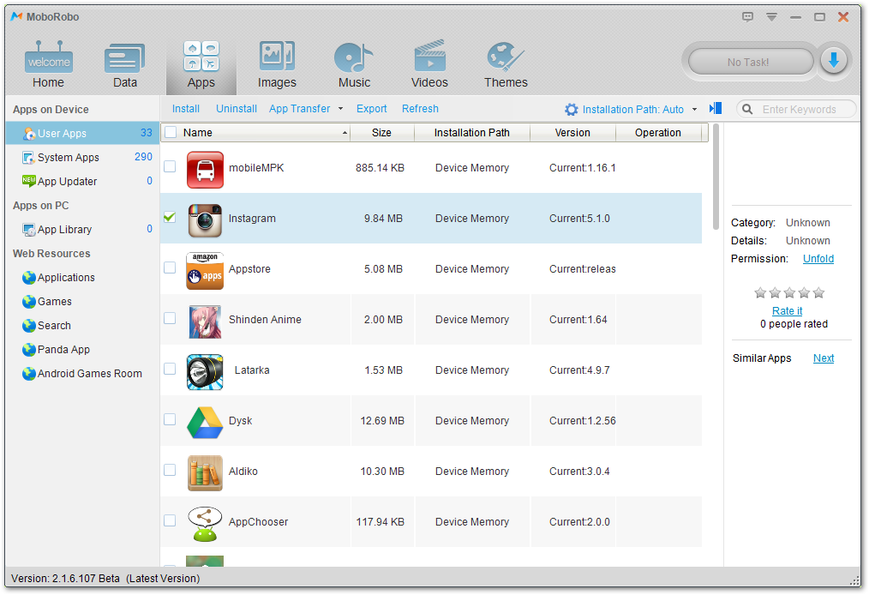
Task: Check the Shinden Anime checkbox
Action: tap(170, 318)
